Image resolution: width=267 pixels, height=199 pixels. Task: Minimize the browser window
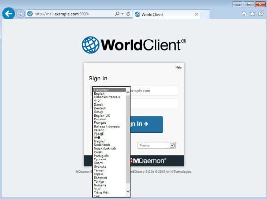pos(238,4)
